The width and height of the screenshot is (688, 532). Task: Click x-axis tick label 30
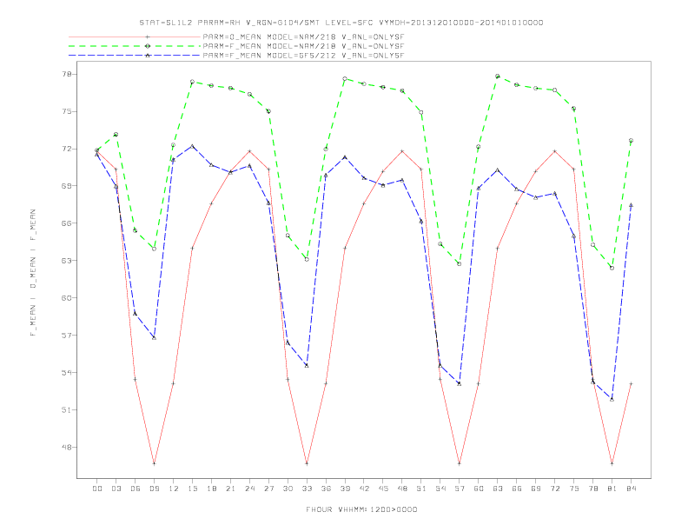[288, 489]
